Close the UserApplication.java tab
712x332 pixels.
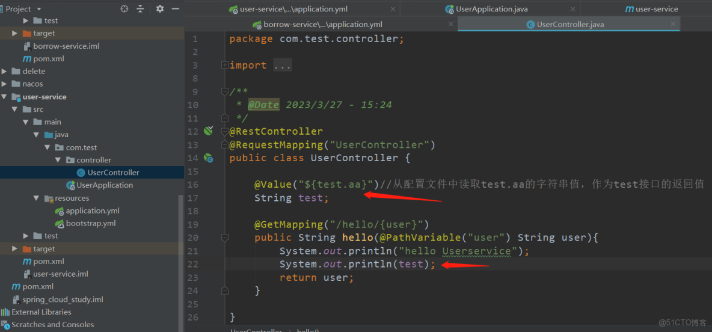click(574, 8)
